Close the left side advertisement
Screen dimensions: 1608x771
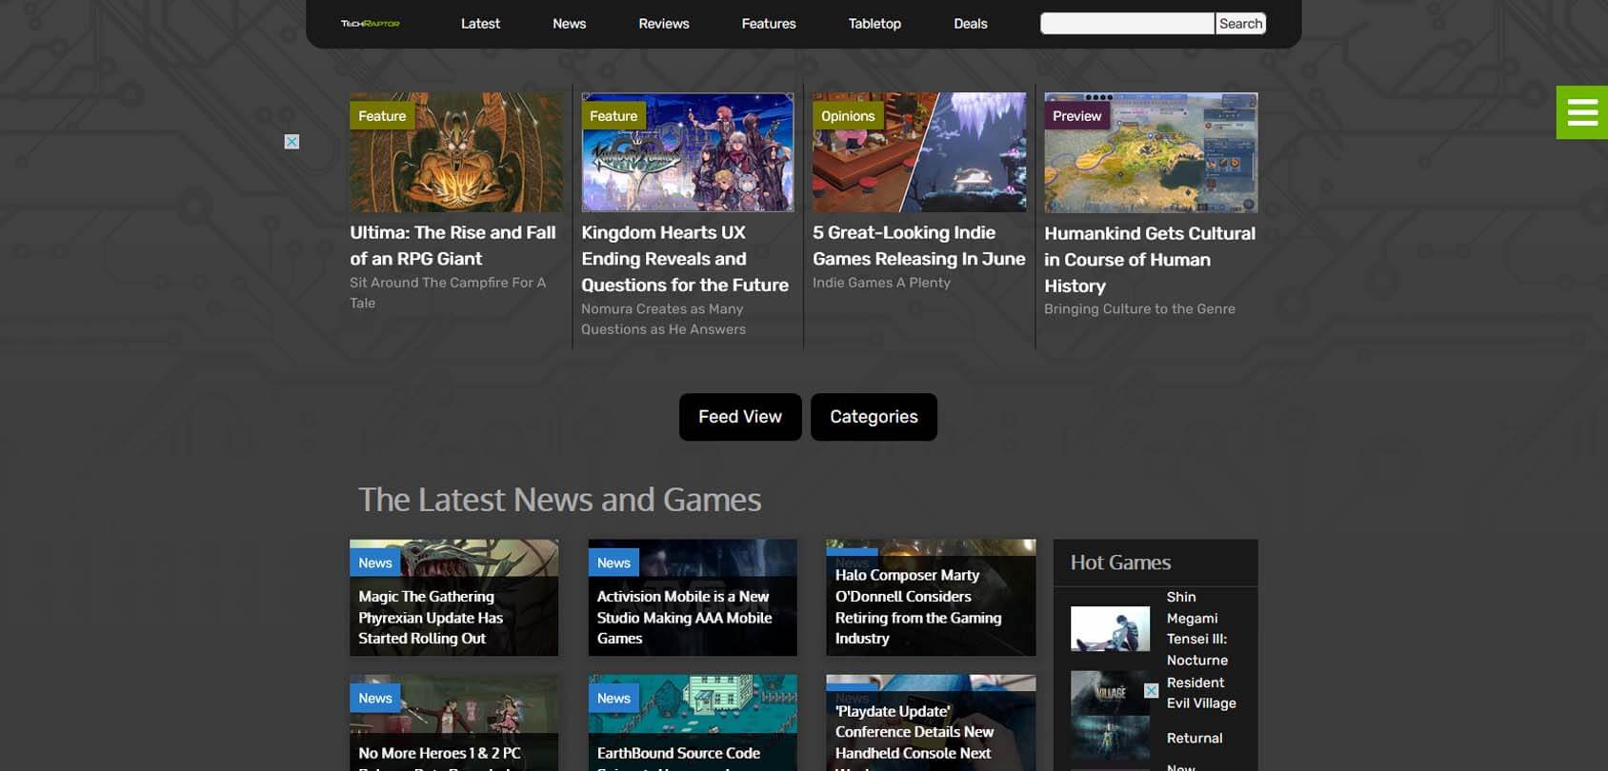pos(291,142)
